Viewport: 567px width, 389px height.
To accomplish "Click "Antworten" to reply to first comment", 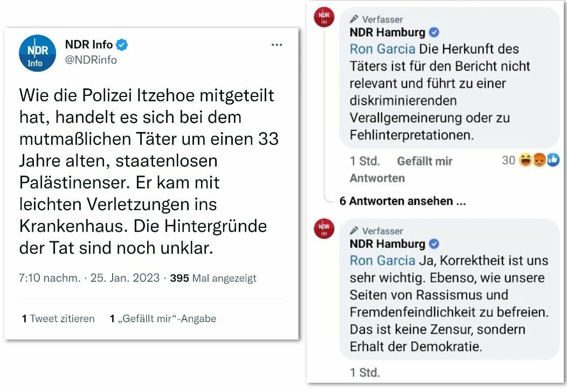I will (x=377, y=178).
